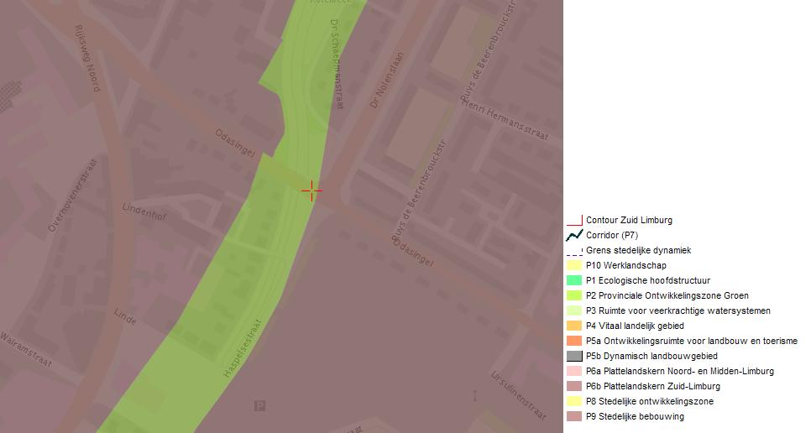Select the P2 Provinciale Ontwikkelingszone Groen swatch
811x433 pixels.
tap(574, 295)
